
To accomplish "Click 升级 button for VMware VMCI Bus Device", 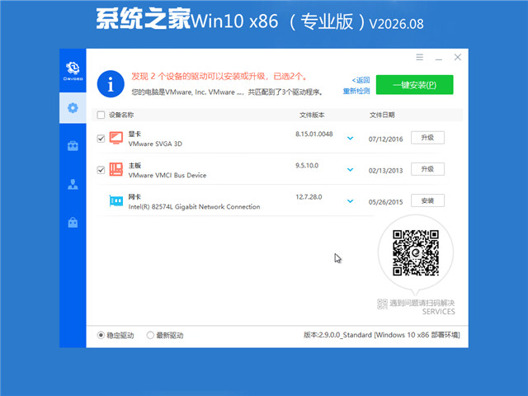I will click(x=427, y=169).
